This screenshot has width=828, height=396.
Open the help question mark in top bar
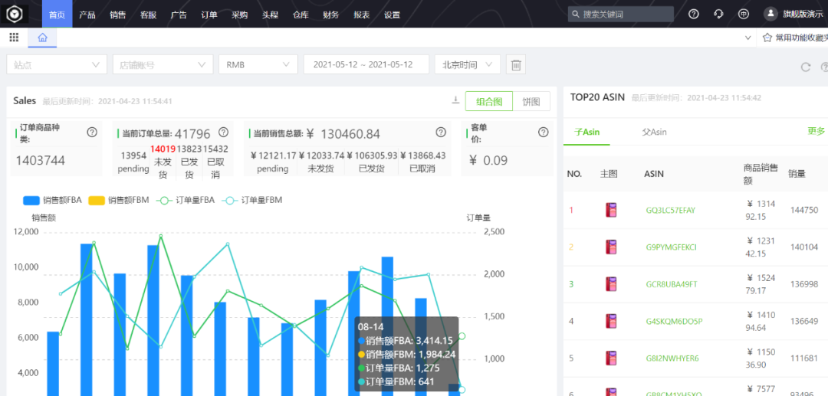coord(694,14)
